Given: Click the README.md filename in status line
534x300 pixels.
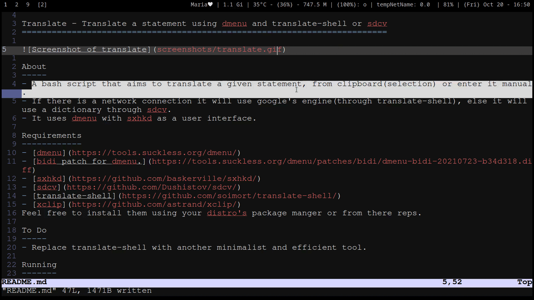Looking at the screenshot, I should tap(24, 282).
